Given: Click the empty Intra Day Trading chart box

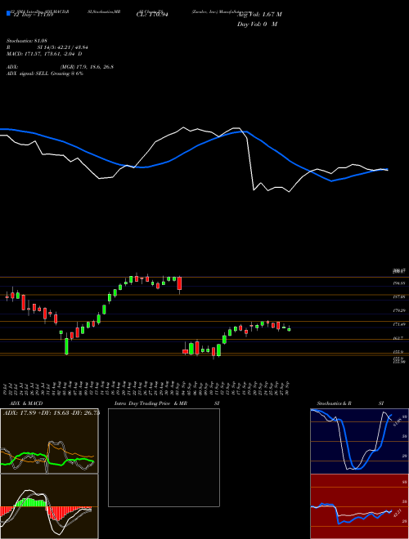Looking at the screenshot, I should [164, 457].
